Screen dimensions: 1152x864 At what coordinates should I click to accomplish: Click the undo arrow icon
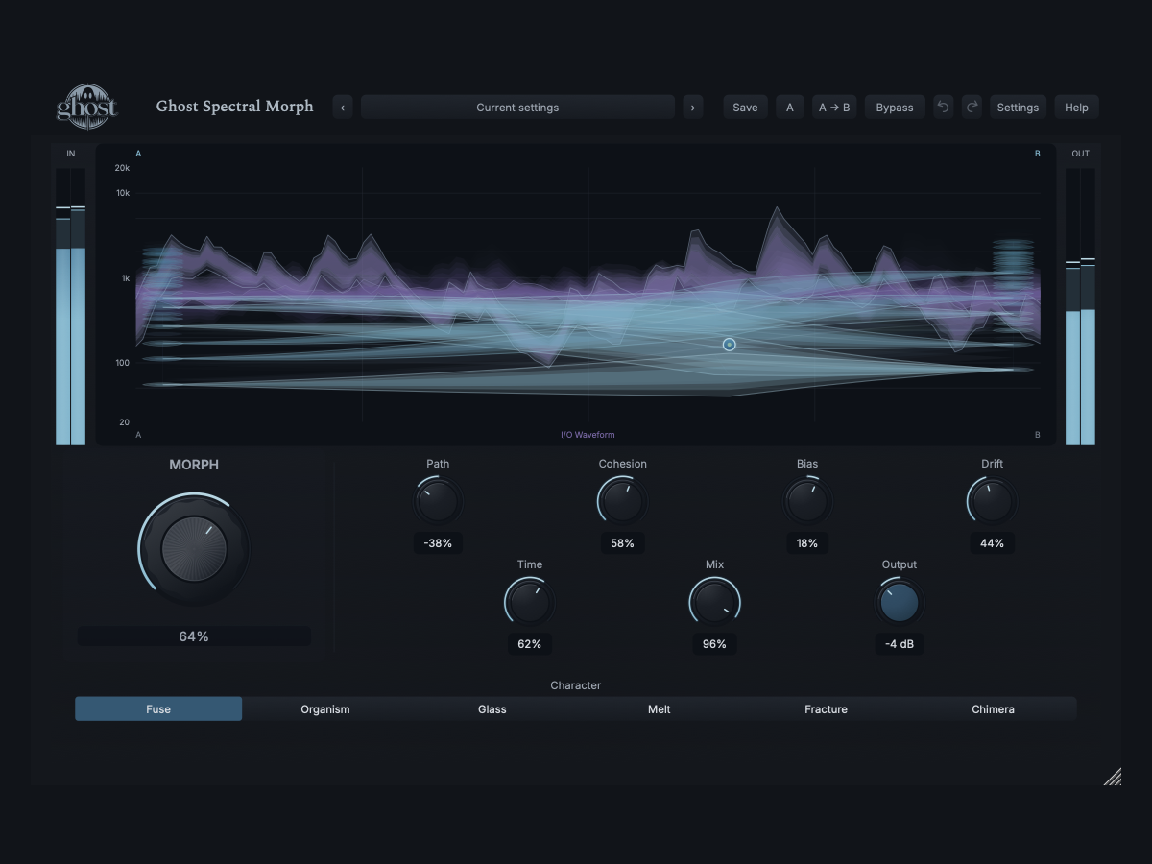(x=943, y=108)
